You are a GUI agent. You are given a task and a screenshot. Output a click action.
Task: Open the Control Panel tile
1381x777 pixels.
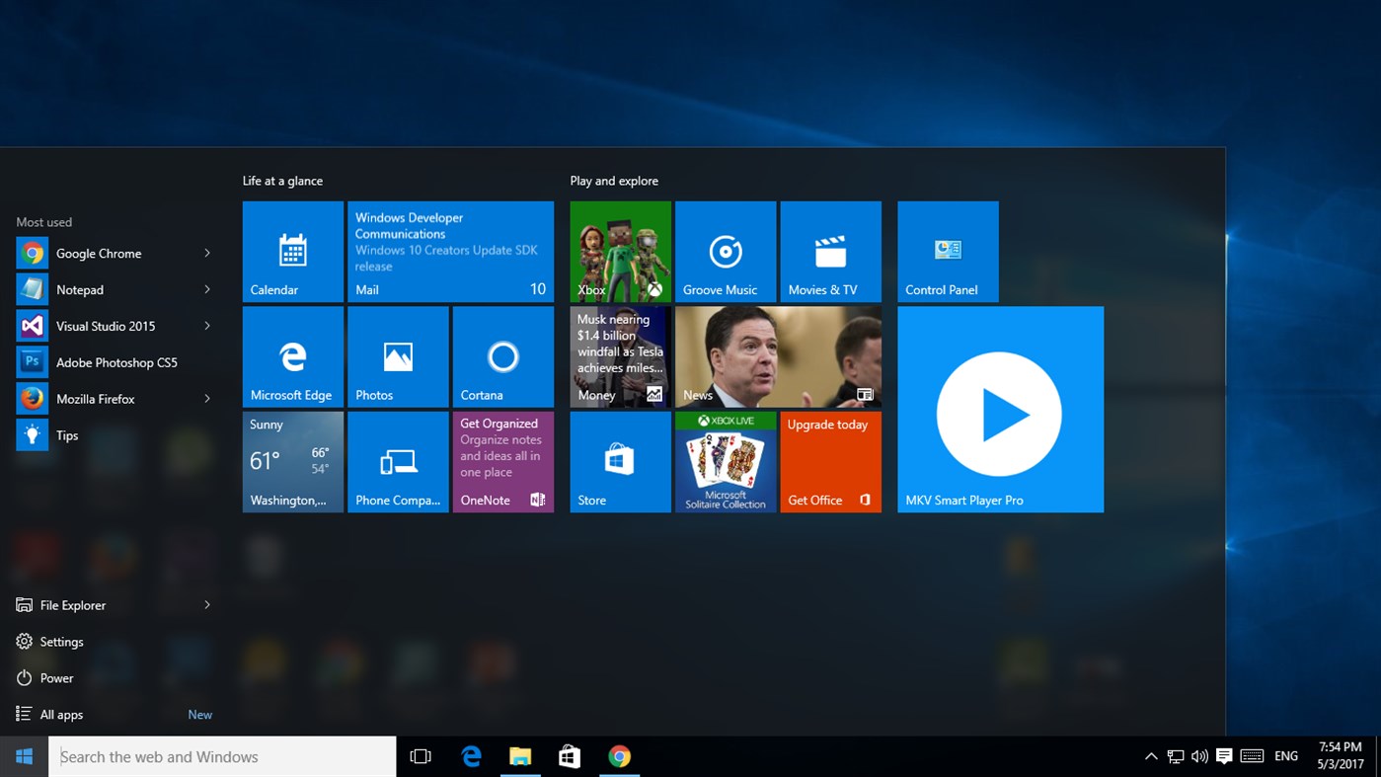[946, 251]
